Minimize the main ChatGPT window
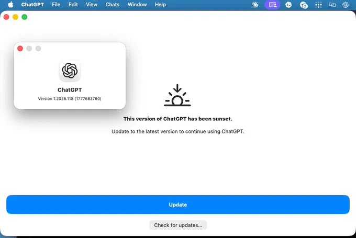This screenshot has width=356, height=238. [x=15, y=17]
